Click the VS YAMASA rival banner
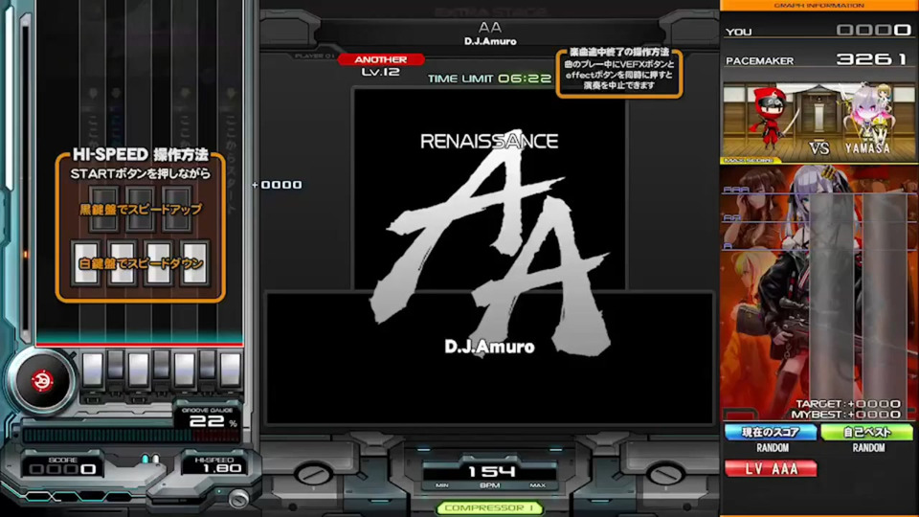 [x=818, y=121]
